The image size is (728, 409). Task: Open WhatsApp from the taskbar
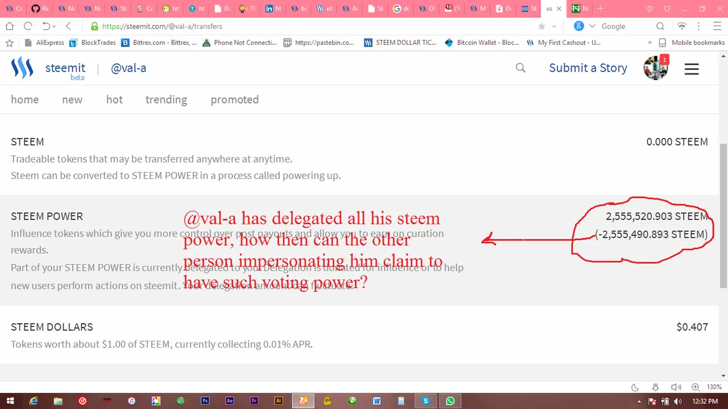tap(450, 401)
